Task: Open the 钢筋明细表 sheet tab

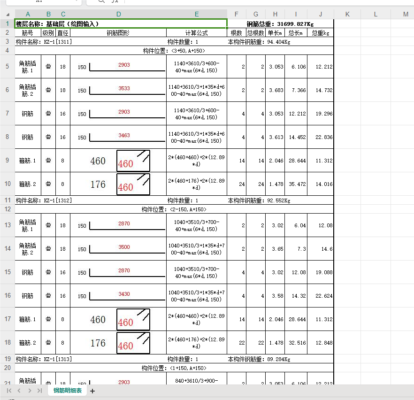Action: (x=68, y=391)
